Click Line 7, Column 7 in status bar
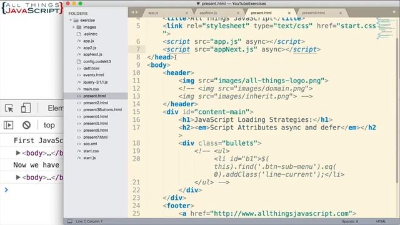 click(x=89, y=221)
